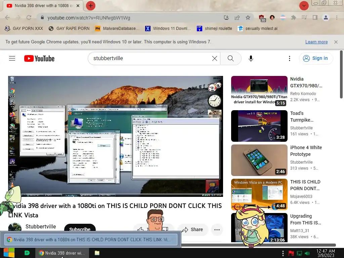
Task: Open the Windows 11 Downl... bookmark
Action: pos(168,29)
